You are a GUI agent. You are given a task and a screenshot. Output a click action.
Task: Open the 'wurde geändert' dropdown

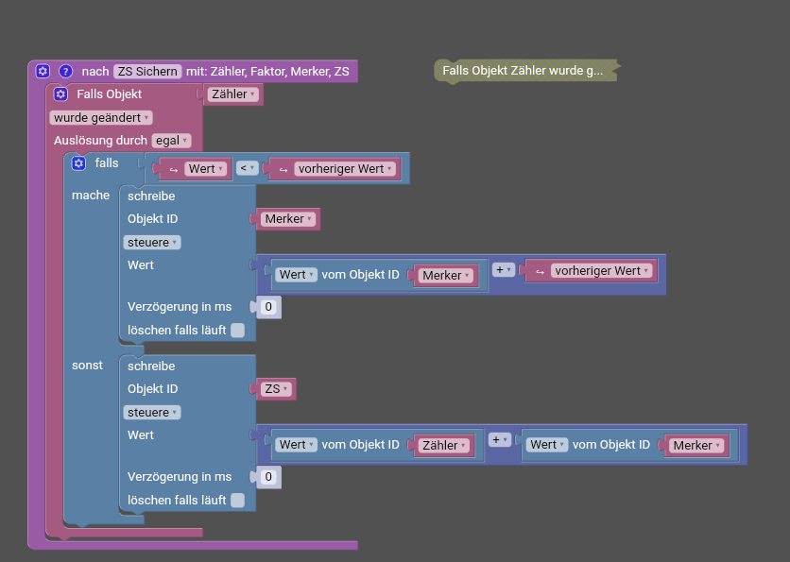pyautogui.click(x=101, y=118)
